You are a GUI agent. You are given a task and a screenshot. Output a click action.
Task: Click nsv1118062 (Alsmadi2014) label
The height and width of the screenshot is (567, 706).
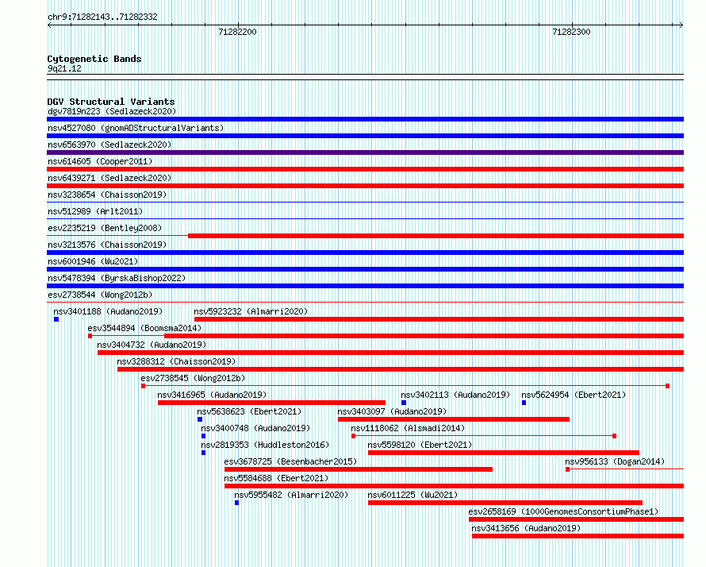[408, 428]
